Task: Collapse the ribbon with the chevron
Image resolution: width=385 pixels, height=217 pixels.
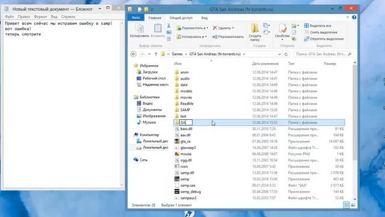Action: point(348,17)
